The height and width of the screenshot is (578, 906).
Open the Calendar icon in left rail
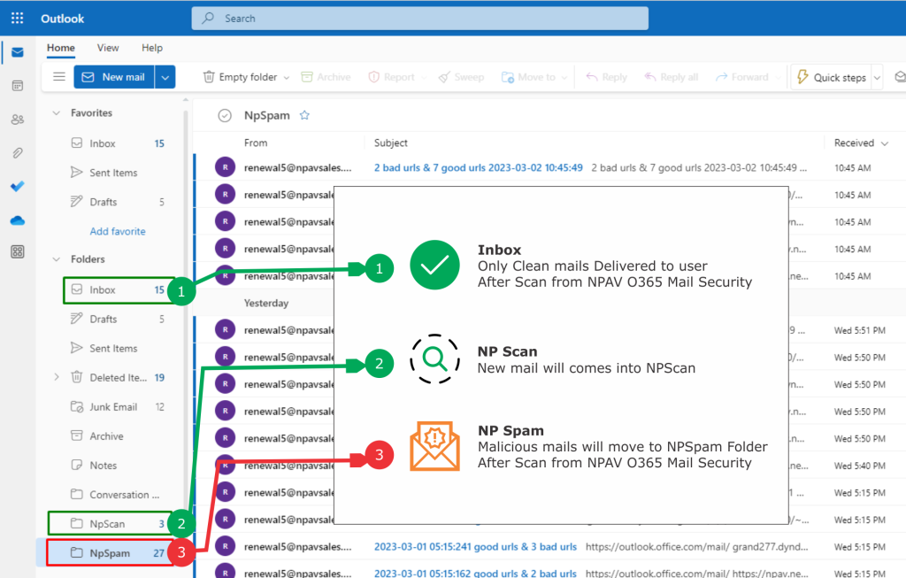(18, 86)
